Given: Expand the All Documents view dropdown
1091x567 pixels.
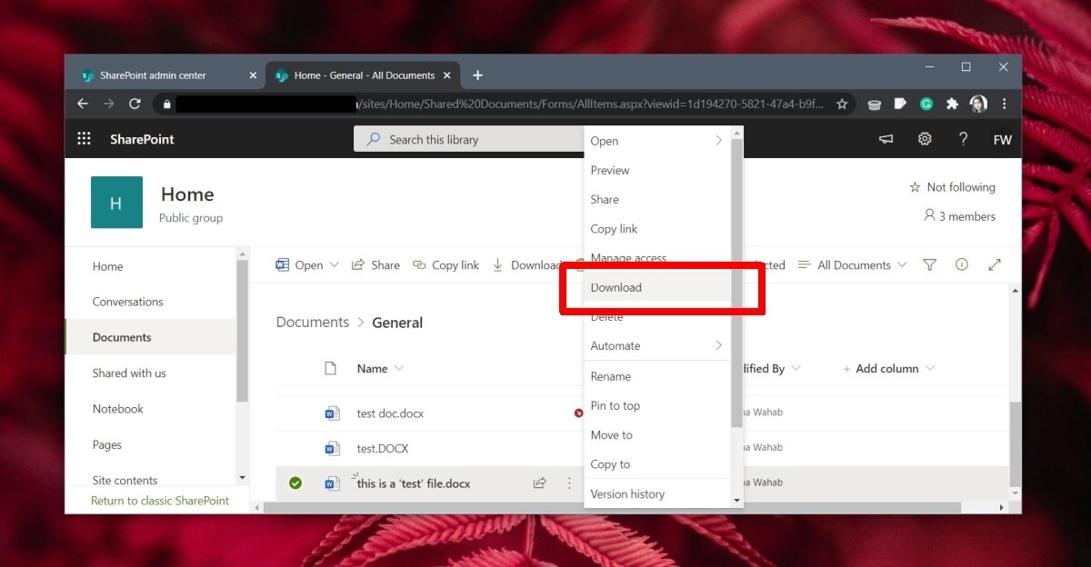Looking at the screenshot, I should (x=852, y=265).
